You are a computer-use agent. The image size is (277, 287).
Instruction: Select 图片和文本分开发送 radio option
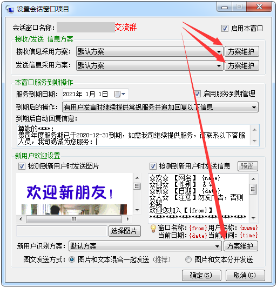[188, 259]
